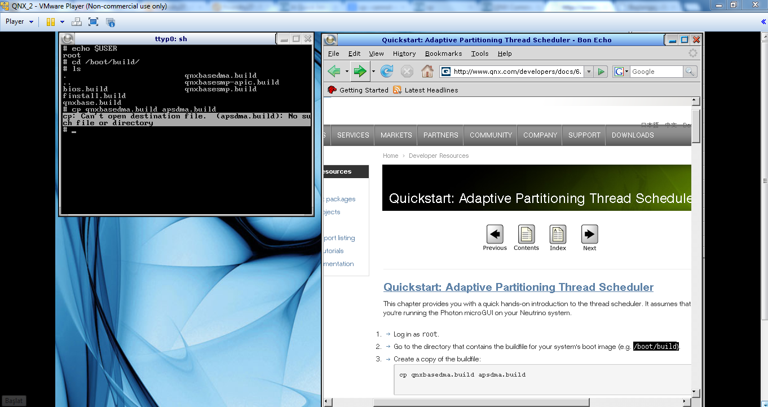The width and height of the screenshot is (768, 407).
Task: Go back with the green Back arrow
Action: 334,72
